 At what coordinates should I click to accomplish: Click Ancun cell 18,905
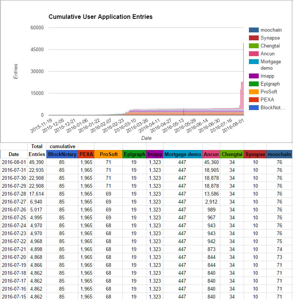211,170
